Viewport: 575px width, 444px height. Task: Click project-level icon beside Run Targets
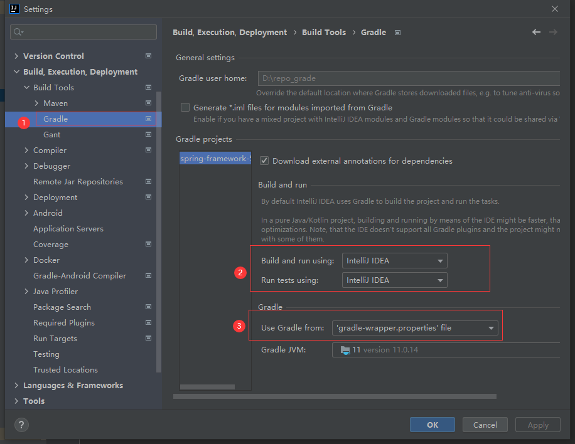149,338
